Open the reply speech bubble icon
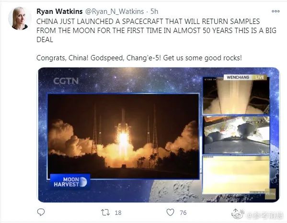The height and width of the screenshot is (223, 287). 41,212
